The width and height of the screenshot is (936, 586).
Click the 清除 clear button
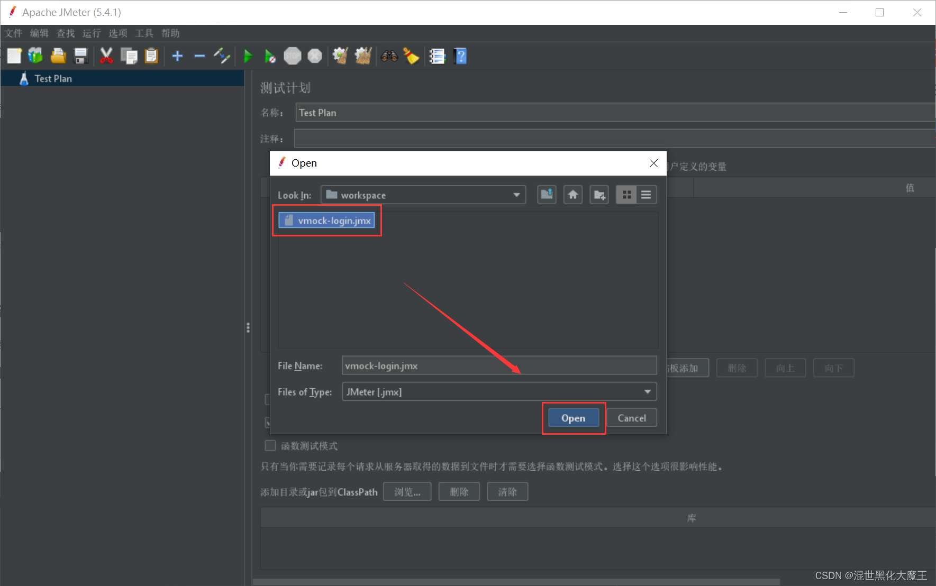click(507, 492)
